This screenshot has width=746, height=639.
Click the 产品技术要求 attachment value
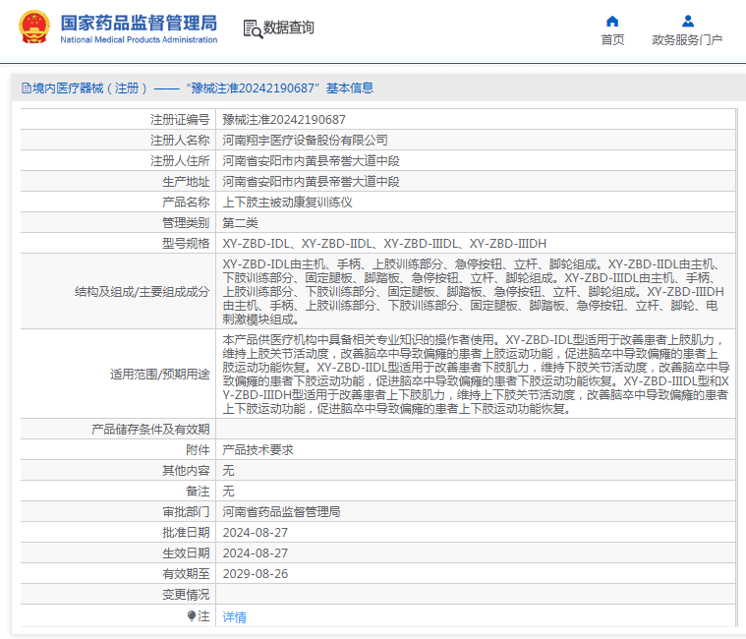(x=258, y=449)
